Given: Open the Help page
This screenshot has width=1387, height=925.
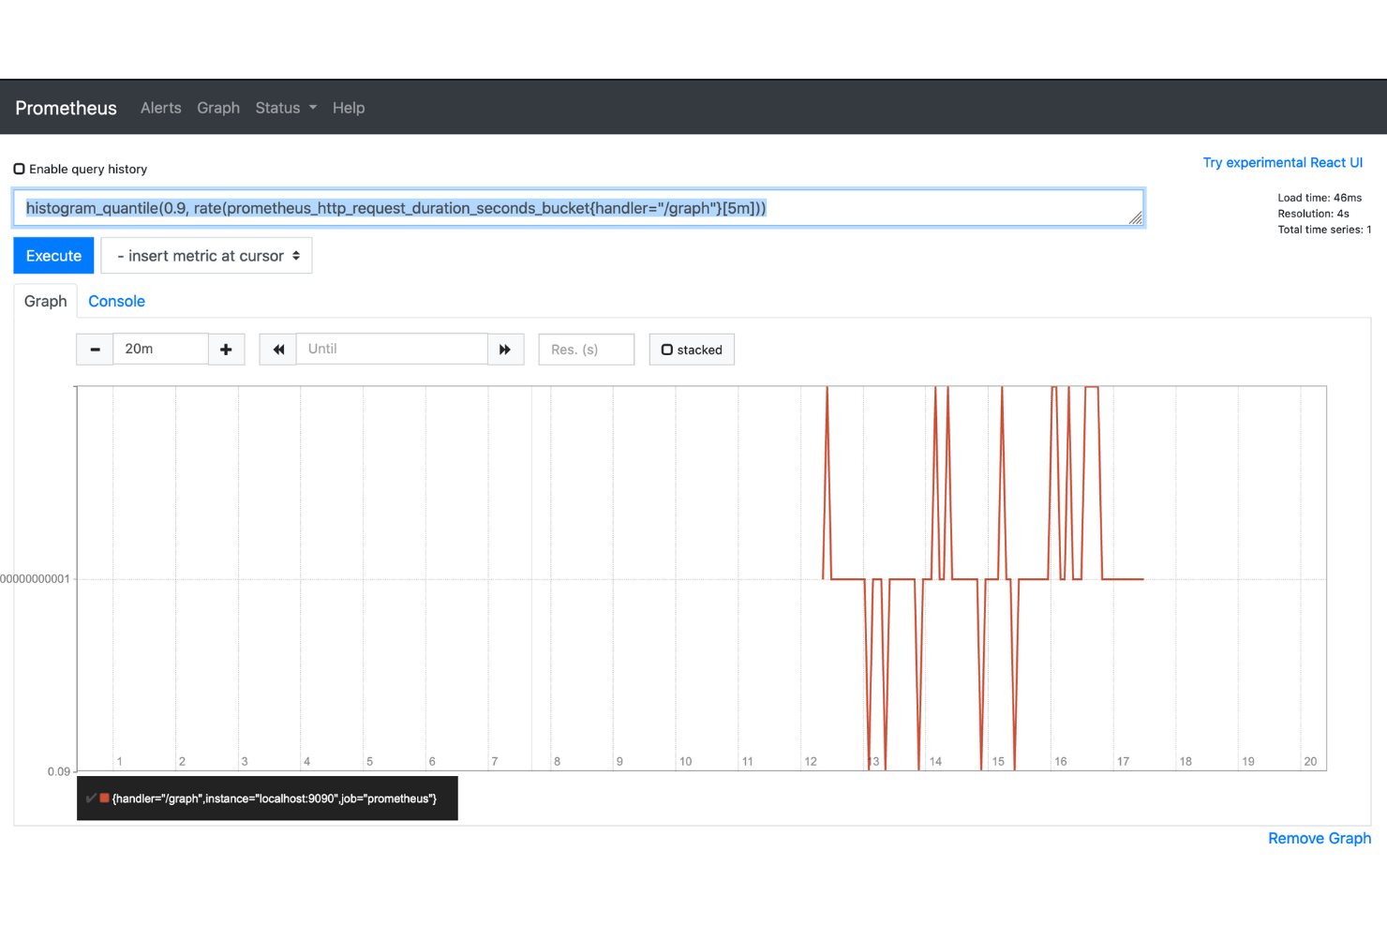Looking at the screenshot, I should (x=349, y=108).
